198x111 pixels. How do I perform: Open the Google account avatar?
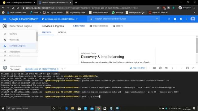(x=193, y=19)
